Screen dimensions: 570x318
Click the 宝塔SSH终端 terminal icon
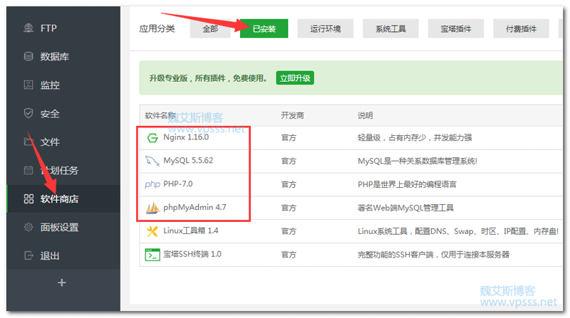click(152, 254)
